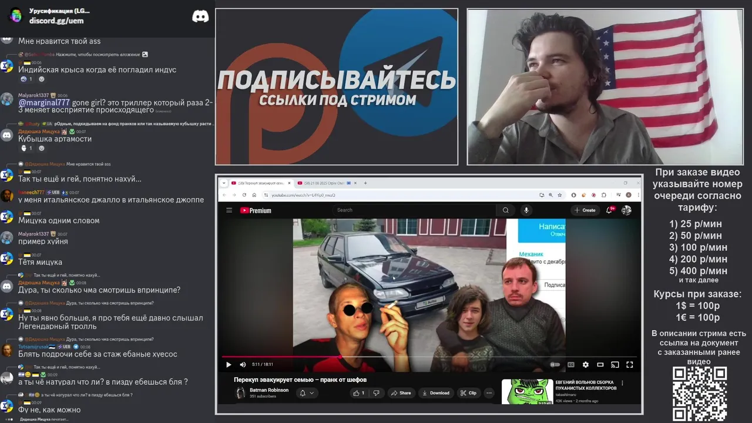Cast the video to a TV
This screenshot has height=423, width=752.
(615, 364)
